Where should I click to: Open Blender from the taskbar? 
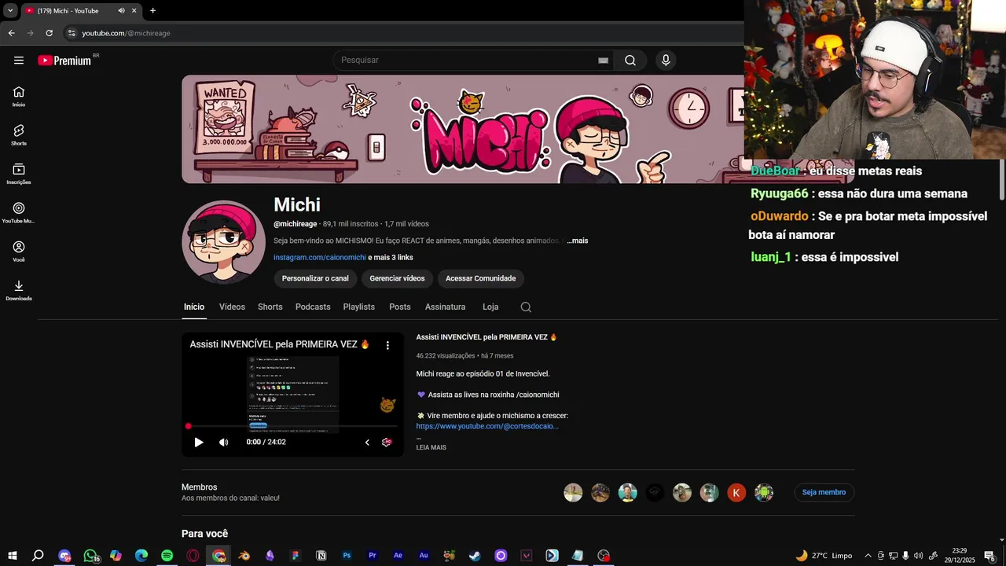[244, 556]
